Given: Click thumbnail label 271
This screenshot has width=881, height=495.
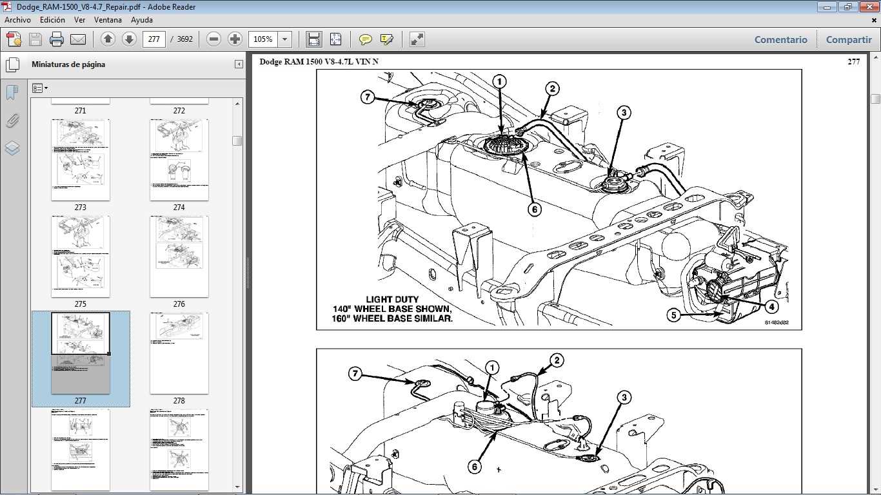Looking at the screenshot, I should click(x=81, y=111).
